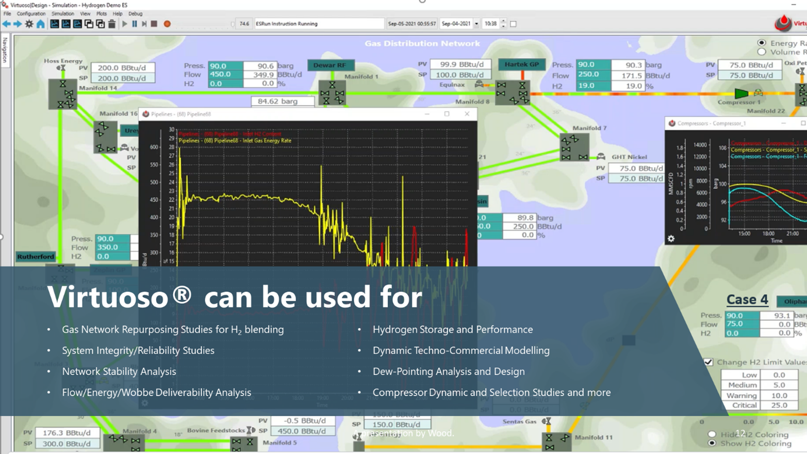Click the ESRun Instruction Running status field
The height and width of the screenshot is (454, 807).
pos(319,24)
